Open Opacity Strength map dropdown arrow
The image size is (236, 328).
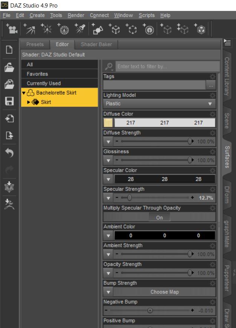108,273
